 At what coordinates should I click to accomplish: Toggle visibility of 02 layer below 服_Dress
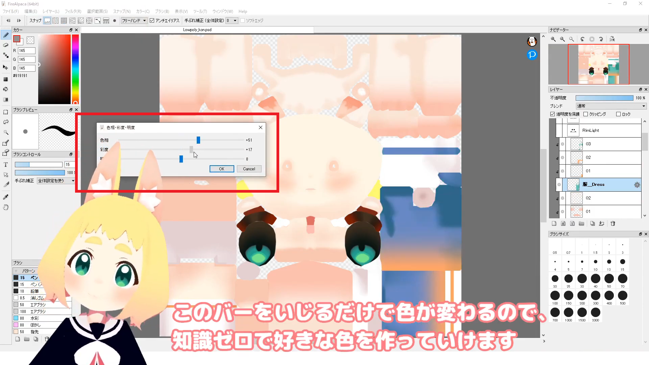(562, 198)
